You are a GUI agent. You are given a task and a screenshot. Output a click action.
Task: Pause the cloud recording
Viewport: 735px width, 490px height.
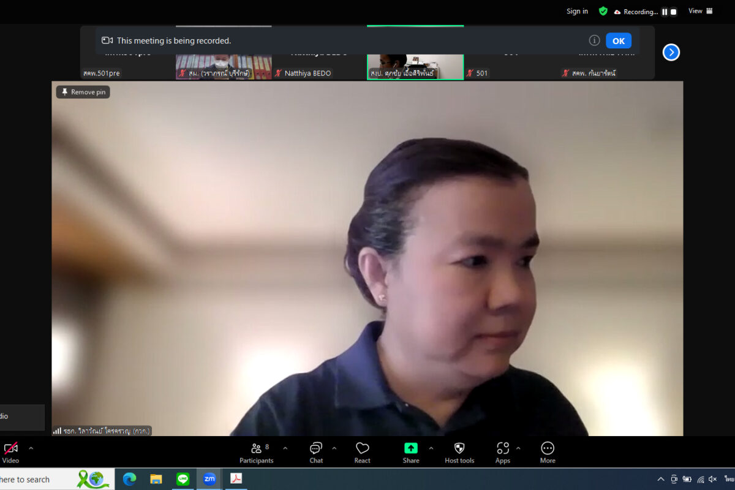(665, 12)
